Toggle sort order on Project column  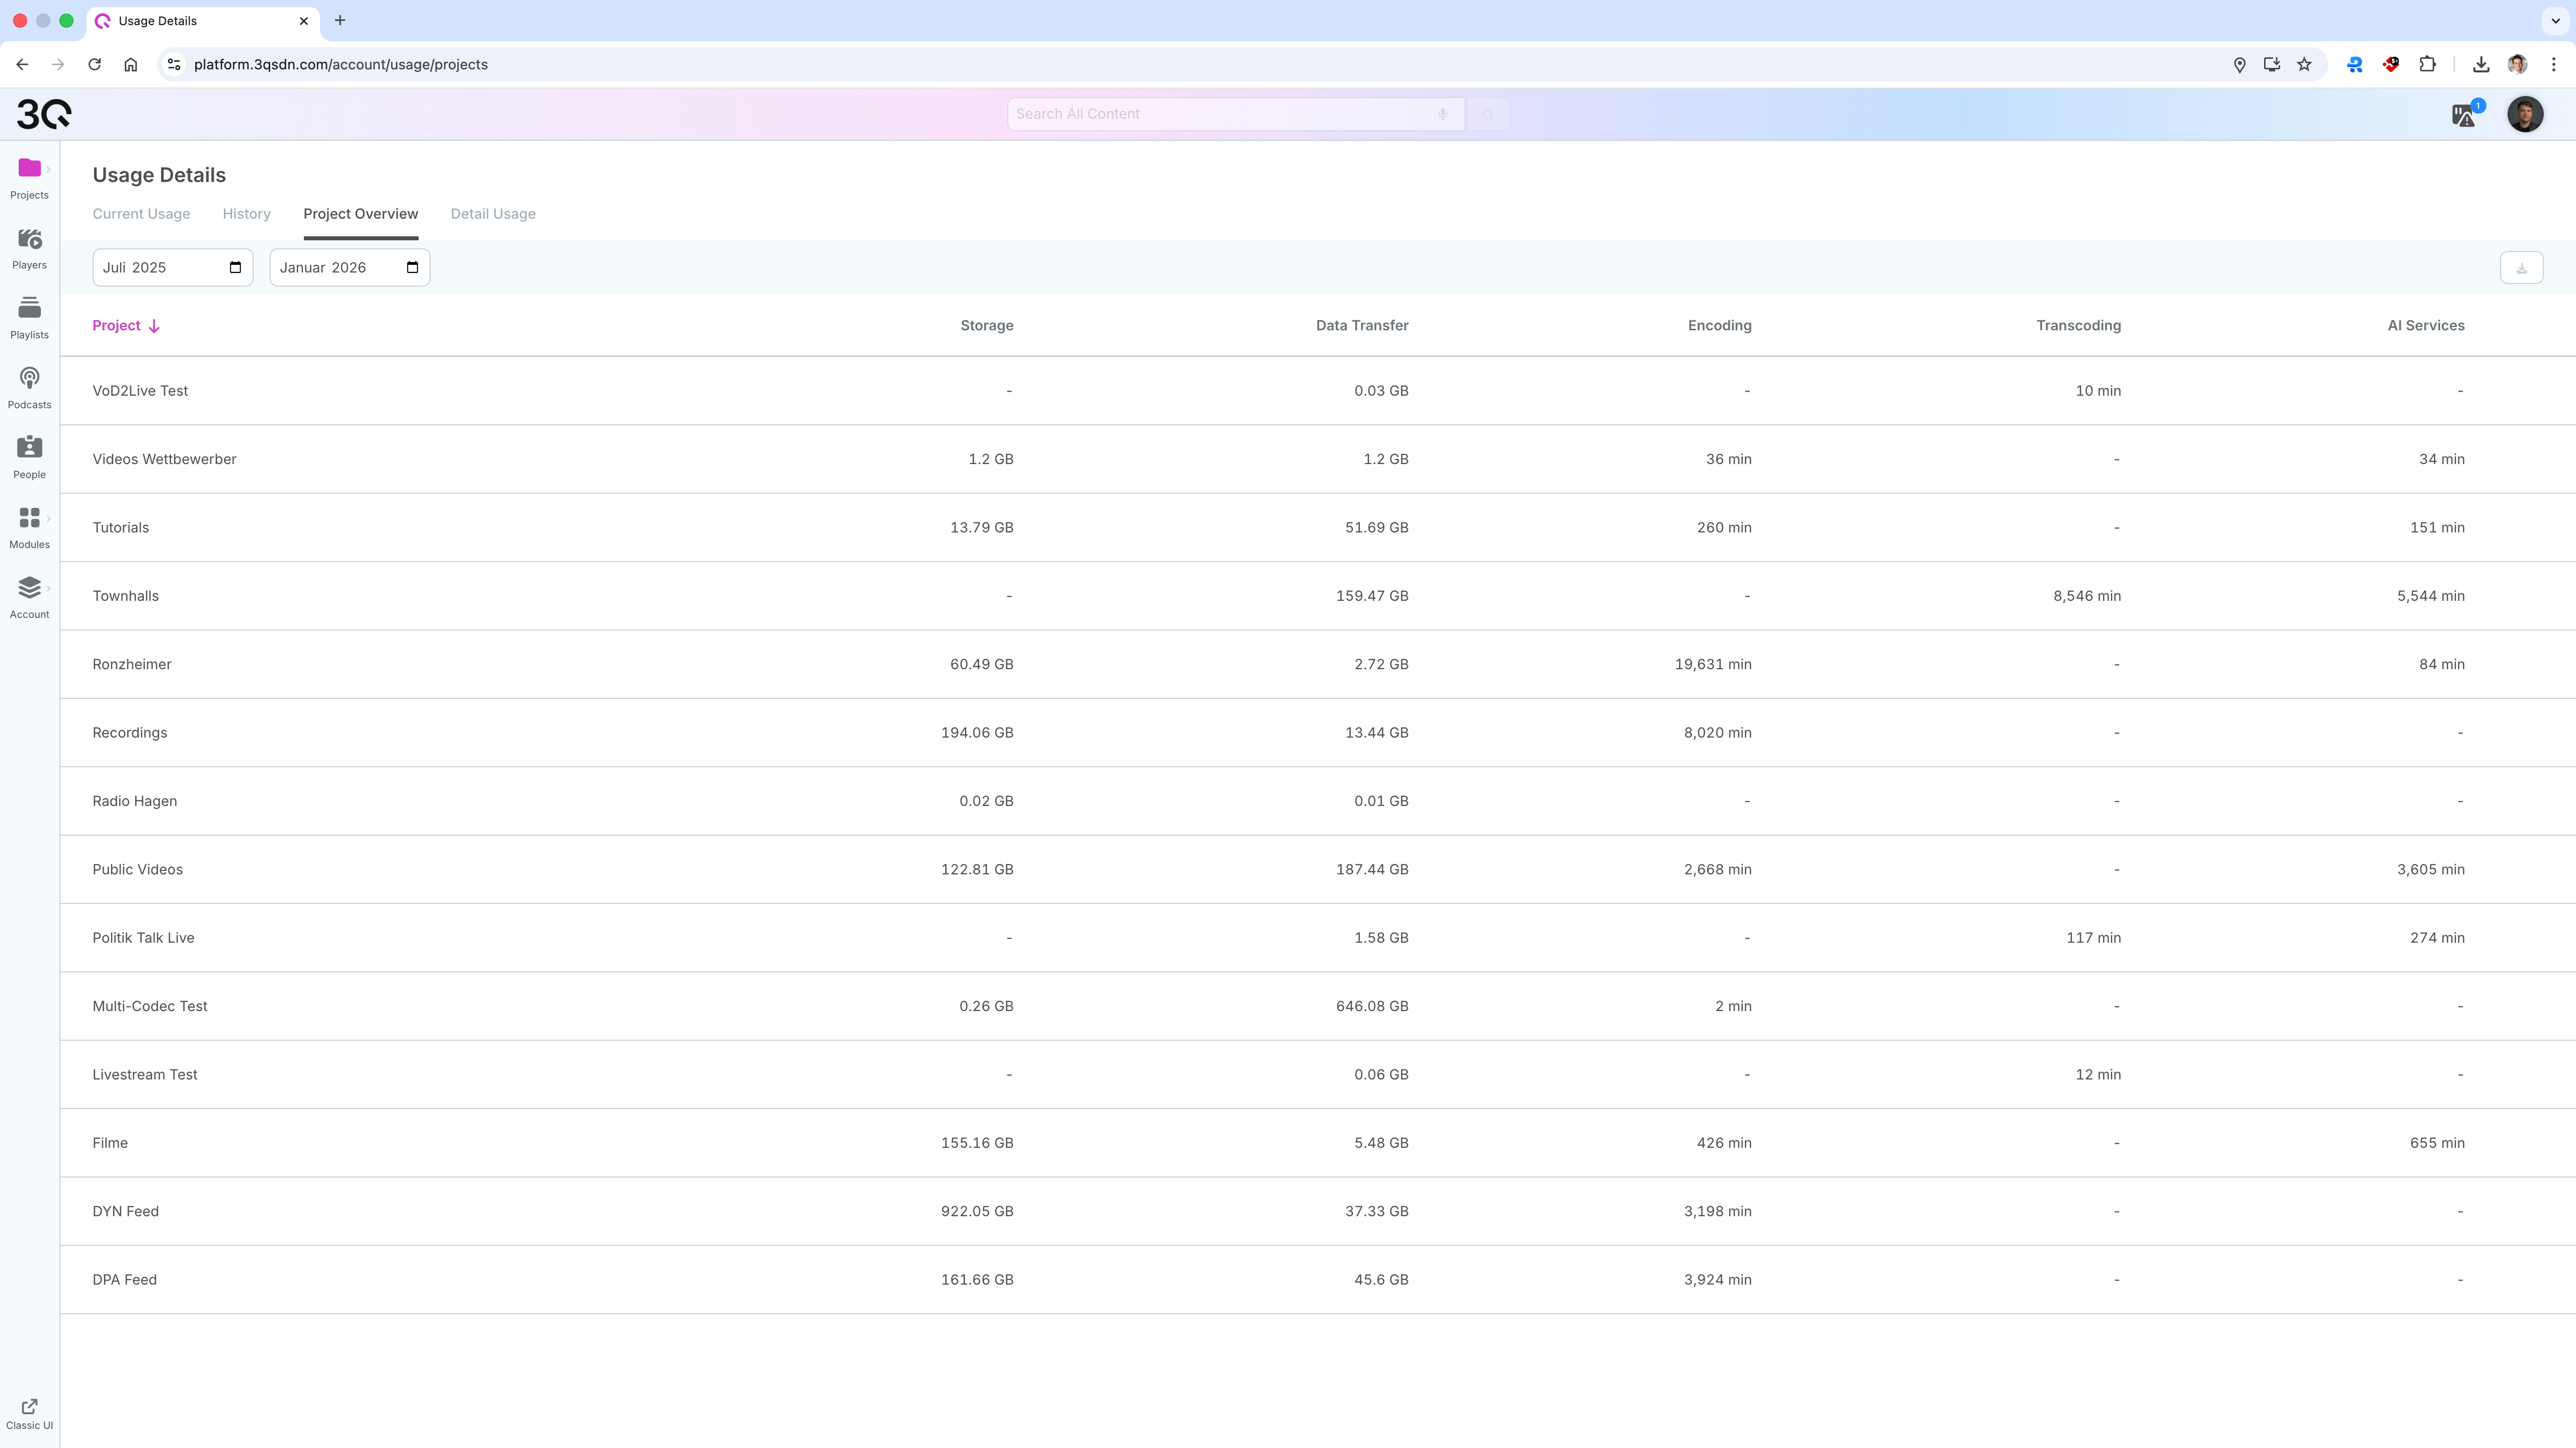[126, 326]
